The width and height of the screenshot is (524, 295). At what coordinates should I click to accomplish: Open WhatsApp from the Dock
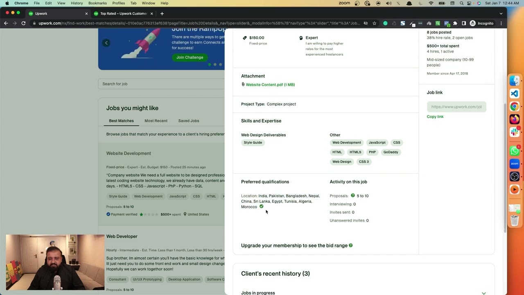click(515, 151)
